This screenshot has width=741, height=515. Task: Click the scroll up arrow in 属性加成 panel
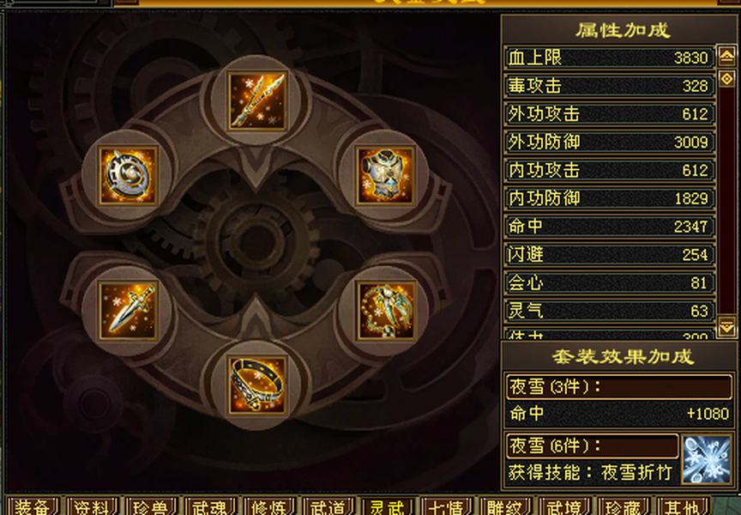(x=726, y=57)
